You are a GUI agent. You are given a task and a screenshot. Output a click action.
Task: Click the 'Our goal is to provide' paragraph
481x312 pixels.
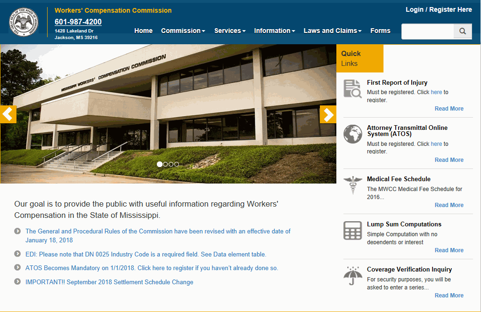tap(146, 209)
